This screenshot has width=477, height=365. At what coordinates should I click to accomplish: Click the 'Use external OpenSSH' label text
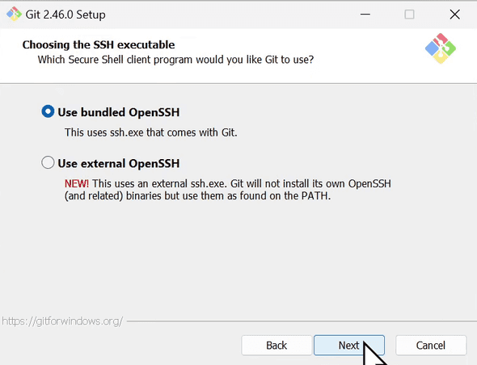coord(119,163)
